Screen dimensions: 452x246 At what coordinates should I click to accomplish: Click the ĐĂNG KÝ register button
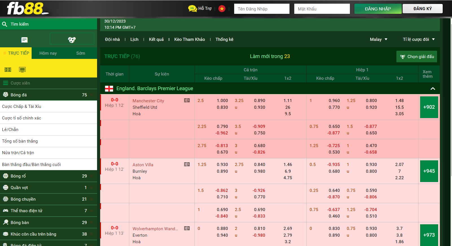pyautogui.click(x=422, y=9)
